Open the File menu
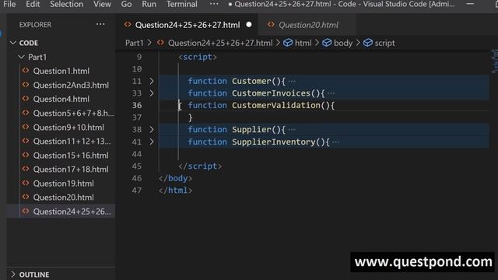Viewport: 498px width, 280px height. 9,4
